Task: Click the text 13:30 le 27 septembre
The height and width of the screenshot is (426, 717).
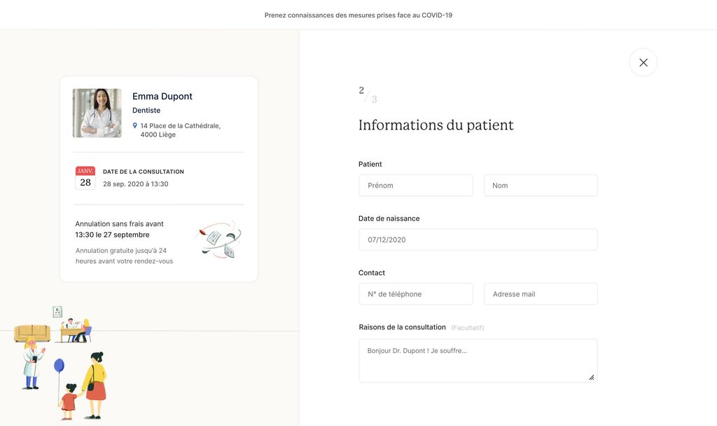Action: point(112,235)
